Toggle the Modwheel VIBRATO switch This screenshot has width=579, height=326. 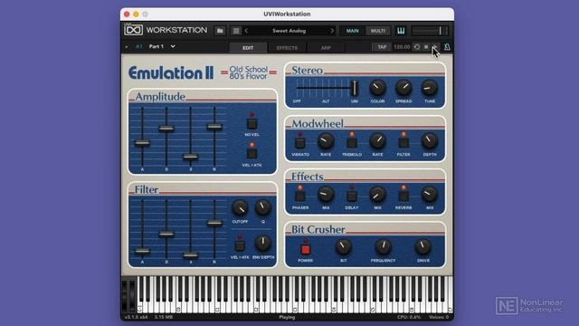tap(299, 143)
